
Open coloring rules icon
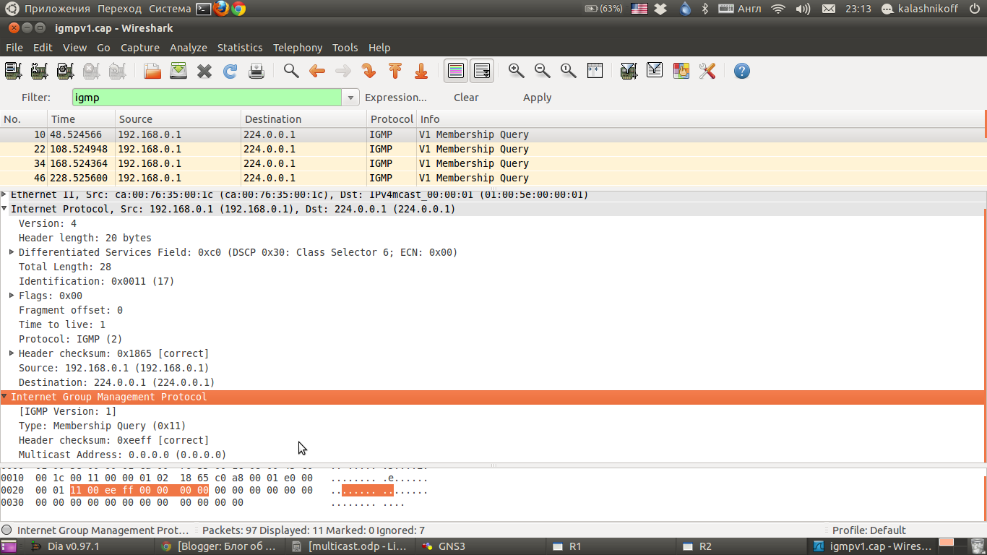[681, 71]
